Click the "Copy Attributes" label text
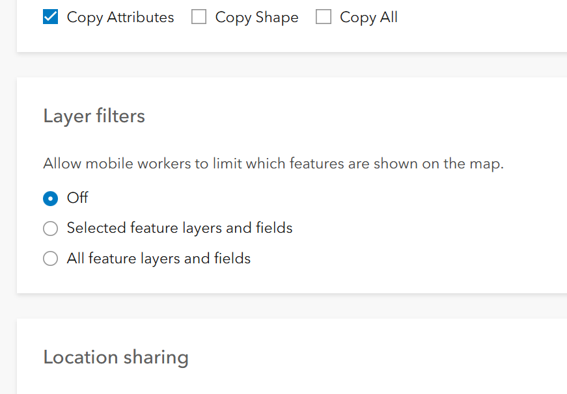567x394 pixels. (x=120, y=18)
